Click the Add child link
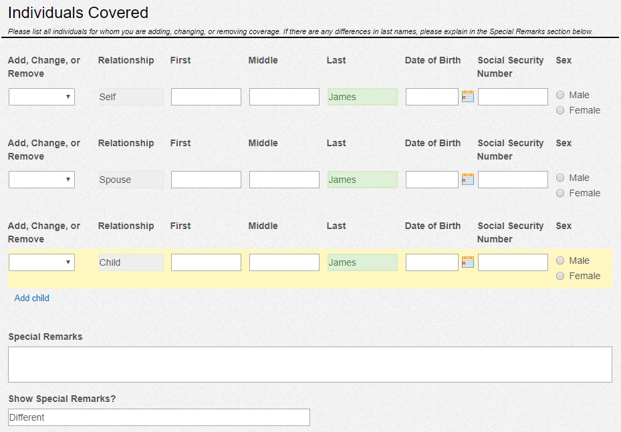 coord(31,298)
